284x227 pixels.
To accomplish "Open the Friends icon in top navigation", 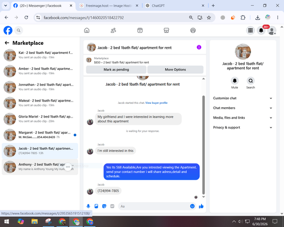I will [113, 30].
